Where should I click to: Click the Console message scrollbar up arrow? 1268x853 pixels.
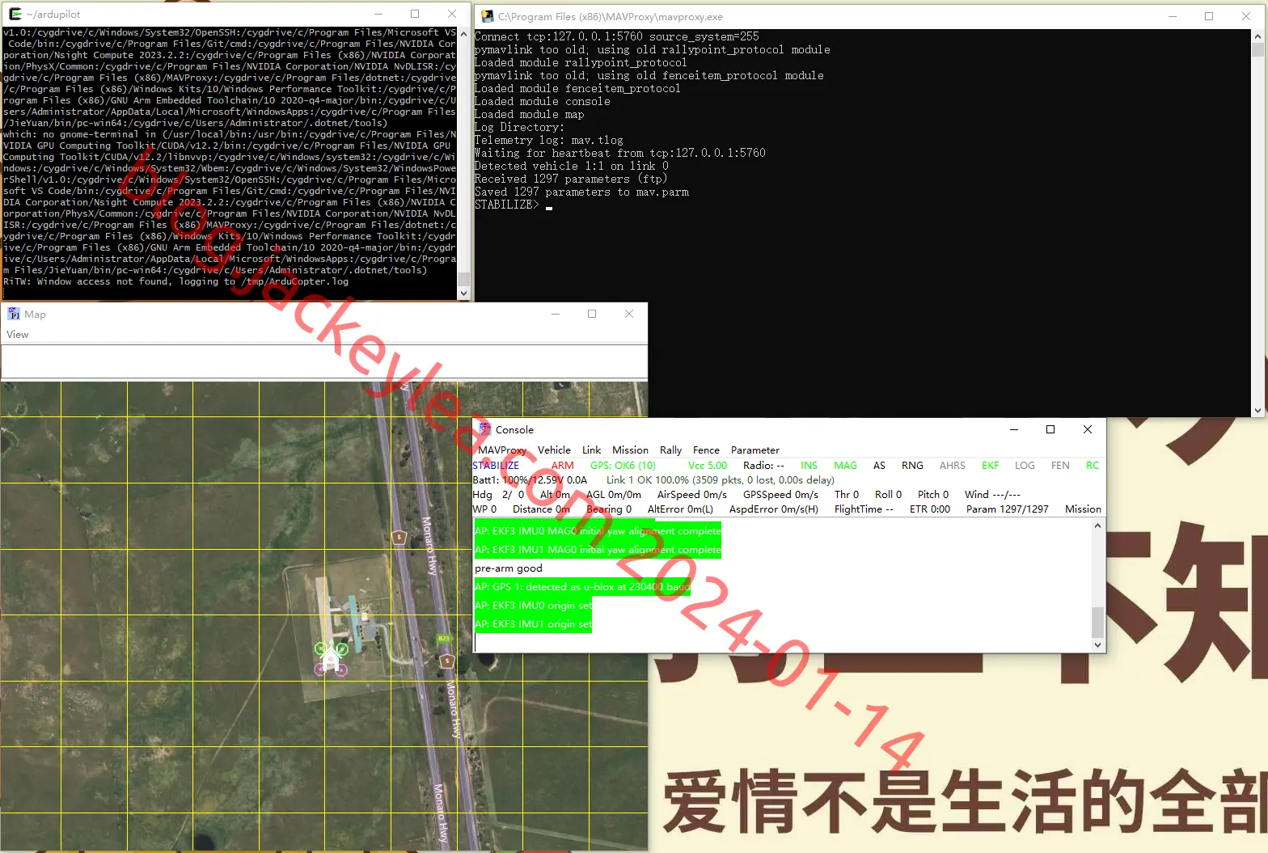pyautogui.click(x=1097, y=526)
